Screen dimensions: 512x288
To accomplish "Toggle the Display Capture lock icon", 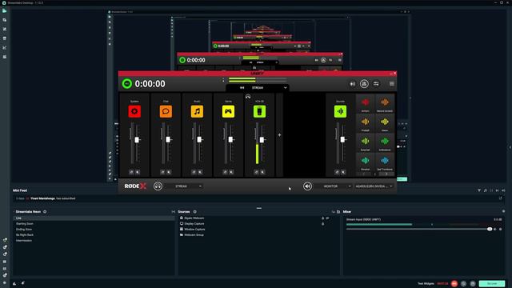I will tap(323, 224).
